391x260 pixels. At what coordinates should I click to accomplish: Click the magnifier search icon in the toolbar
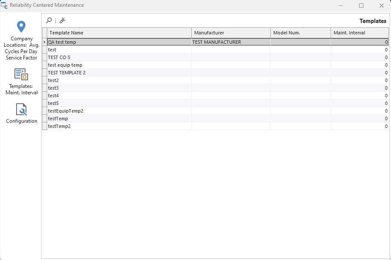pos(49,20)
